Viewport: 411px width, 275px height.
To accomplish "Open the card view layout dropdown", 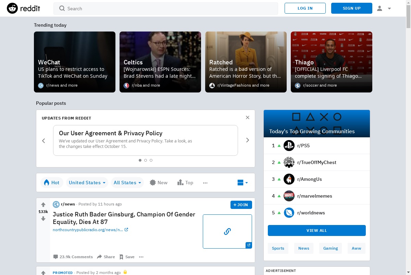I will pos(242,183).
